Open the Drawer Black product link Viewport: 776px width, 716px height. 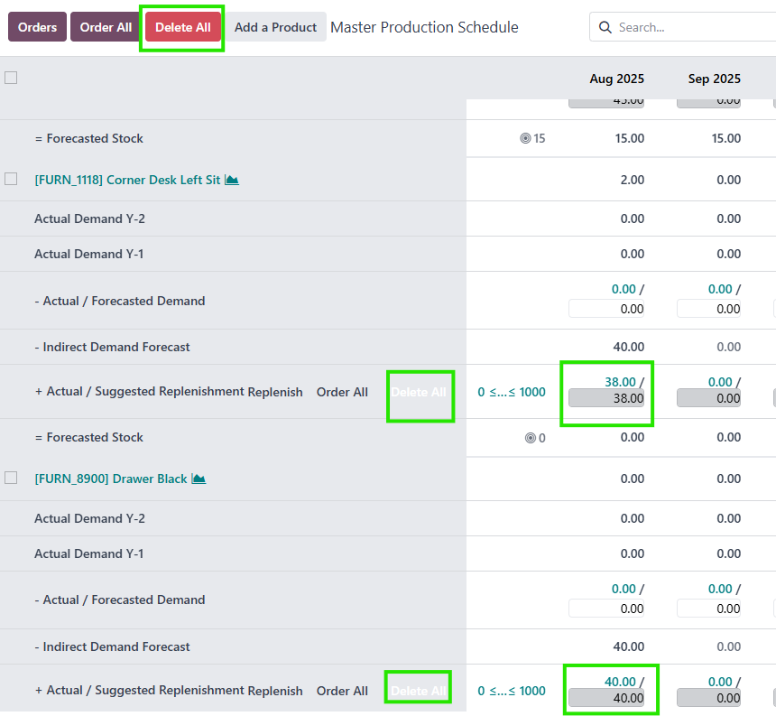111,479
